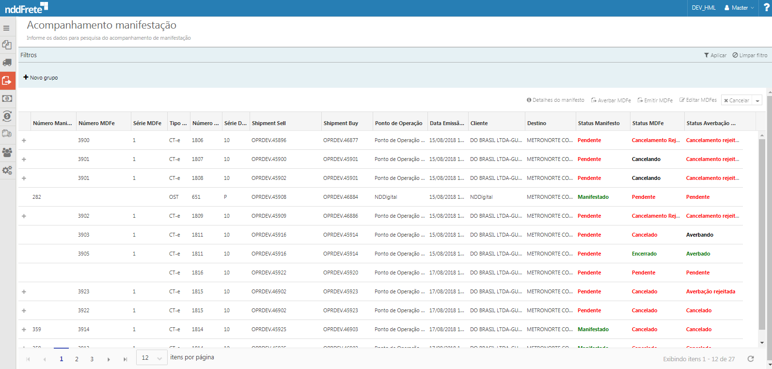Select the banknote payment sidebar icon
Image resolution: width=772 pixels, height=369 pixels.
(7, 98)
